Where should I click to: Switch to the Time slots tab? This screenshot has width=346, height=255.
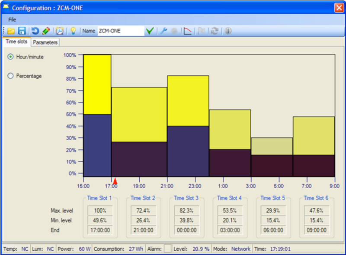16,42
